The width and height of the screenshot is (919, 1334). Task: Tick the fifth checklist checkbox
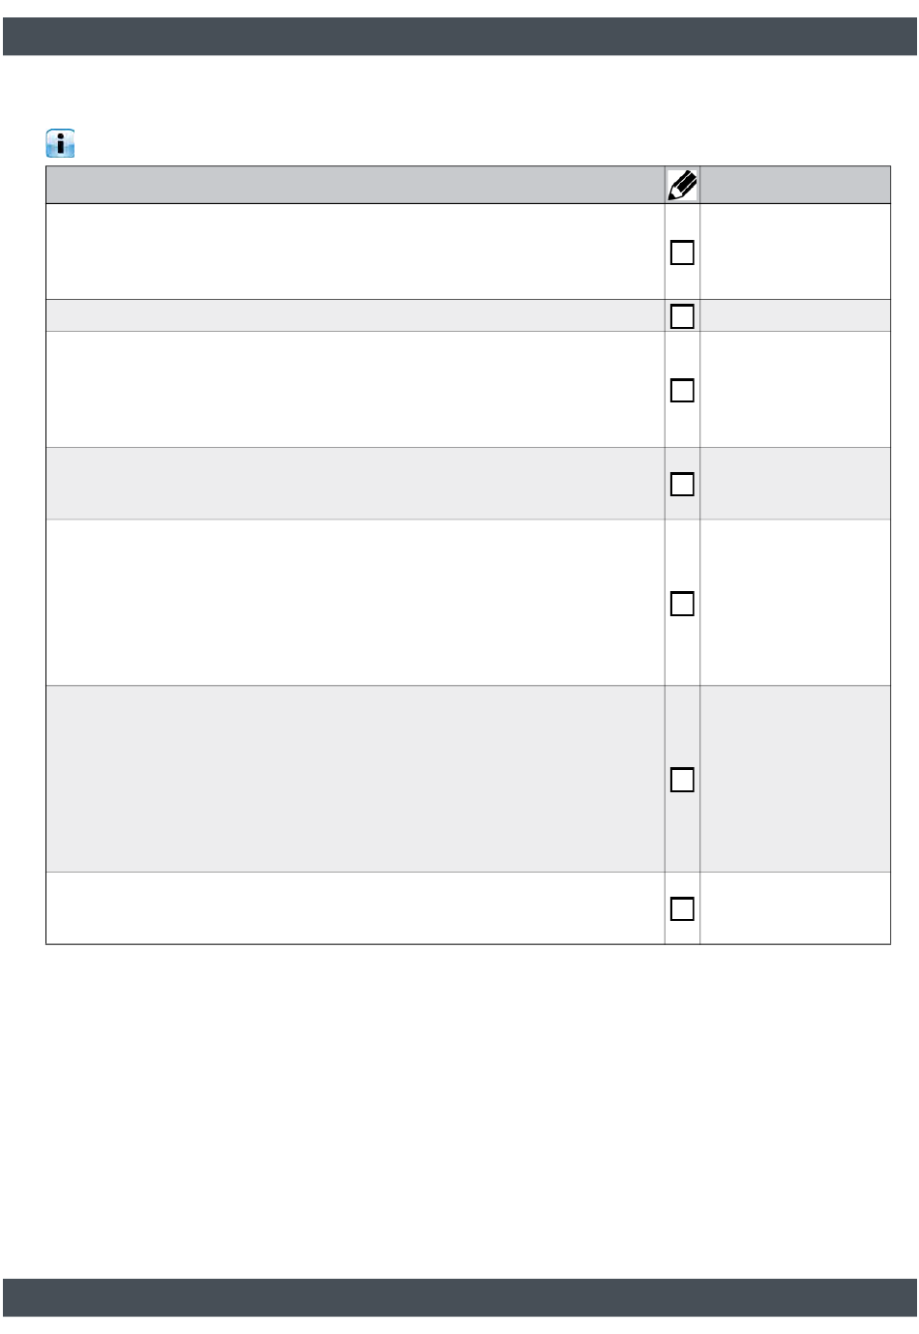coord(682,604)
